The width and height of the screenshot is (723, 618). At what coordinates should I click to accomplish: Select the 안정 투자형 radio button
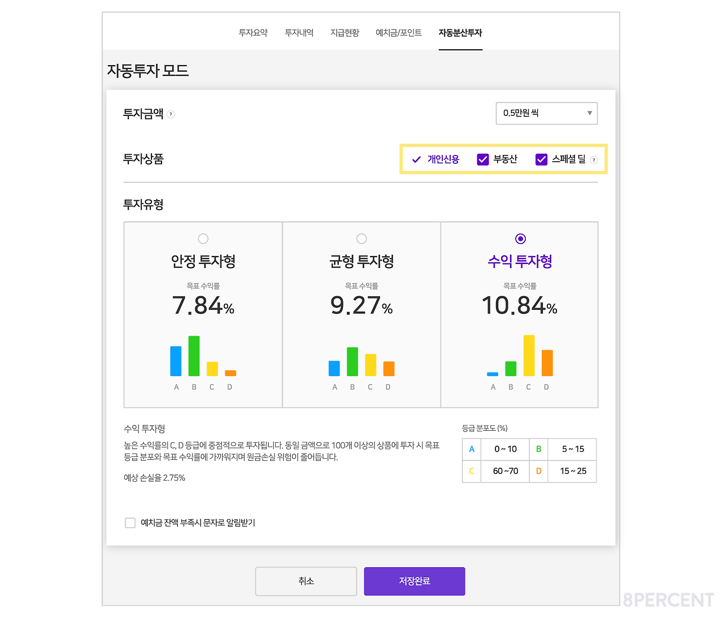[203, 239]
